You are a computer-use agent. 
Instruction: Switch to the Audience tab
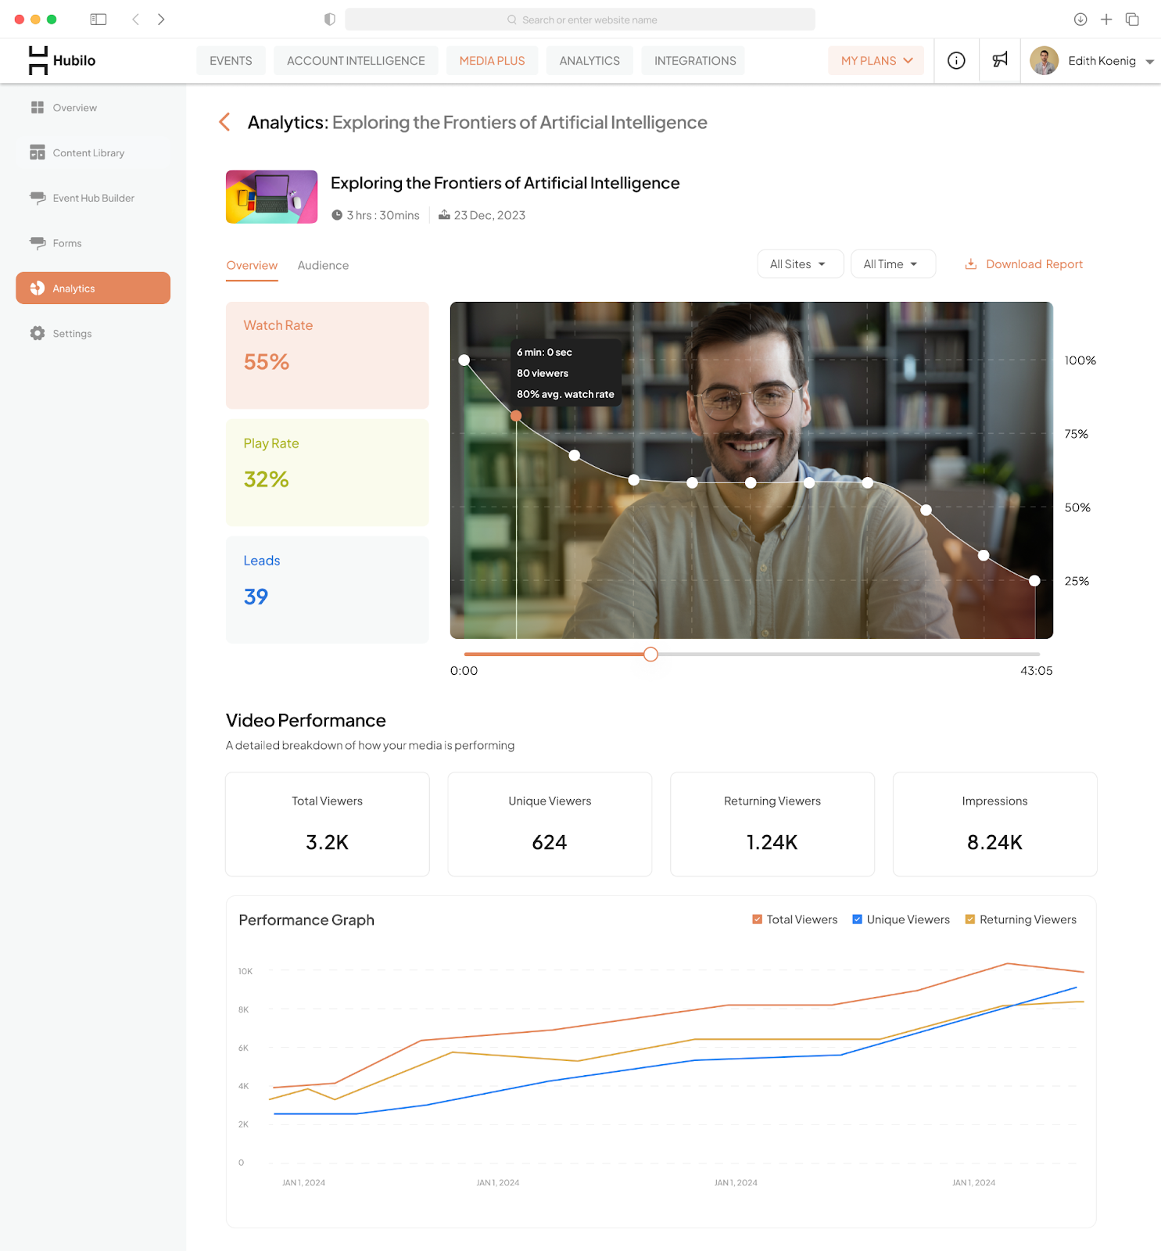click(323, 265)
